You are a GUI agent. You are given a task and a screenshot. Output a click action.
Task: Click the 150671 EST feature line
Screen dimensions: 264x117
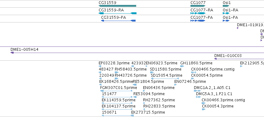117,115
